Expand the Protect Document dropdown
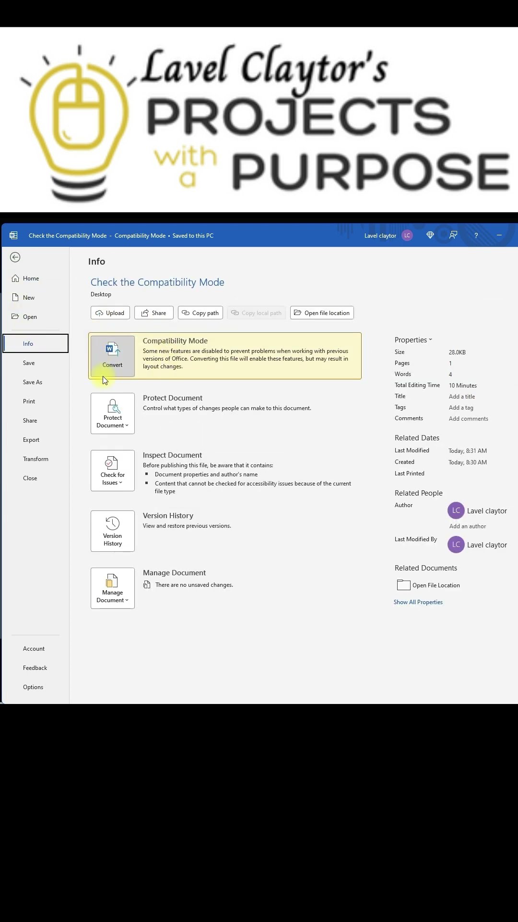The width and height of the screenshot is (518, 922). 113,413
